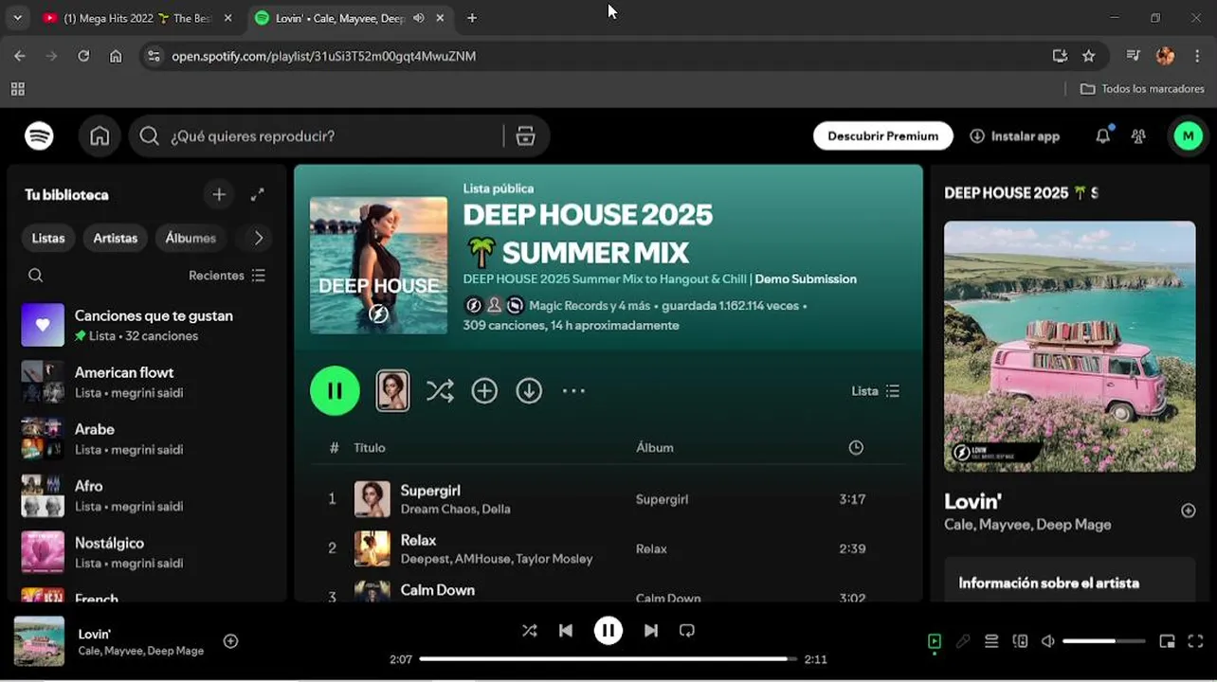Enter full screen mode icon

[x=1195, y=641]
